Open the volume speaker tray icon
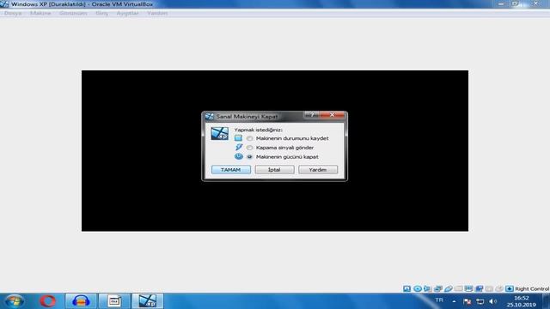The height and width of the screenshot is (309, 550). pos(492,301)
